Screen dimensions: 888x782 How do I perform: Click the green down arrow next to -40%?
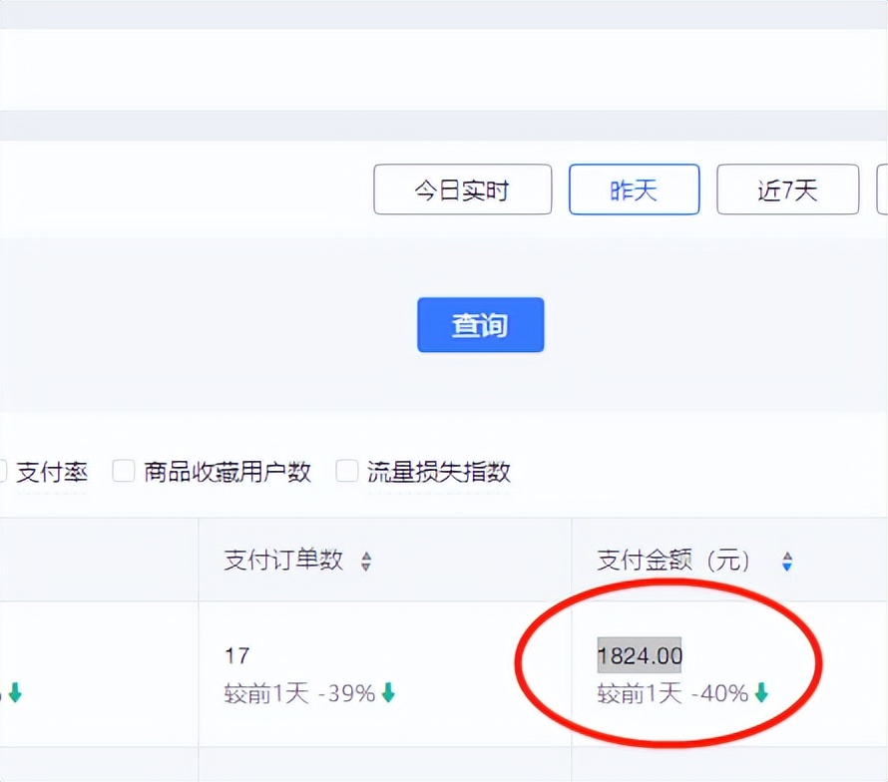760,691
